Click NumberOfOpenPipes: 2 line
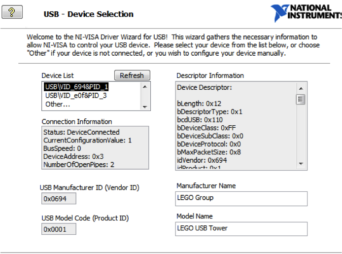Image resolution: width=342 pixels, height=254 pixels. [79, 165]
